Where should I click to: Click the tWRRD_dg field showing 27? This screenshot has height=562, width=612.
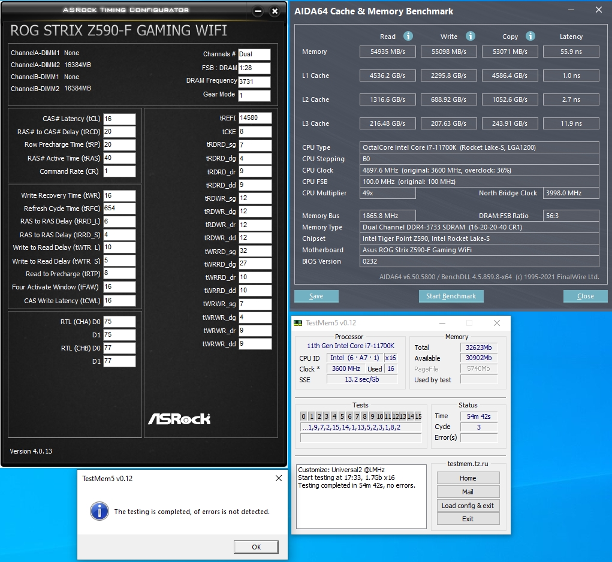pos(255,264)
